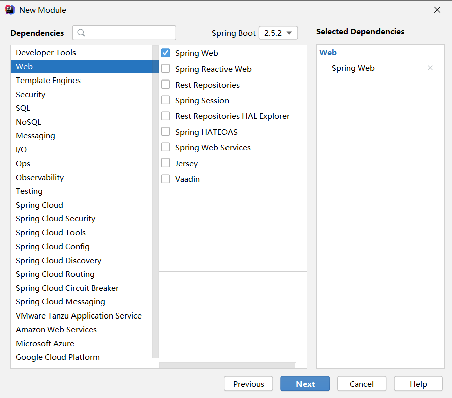The height and width of the screenshot is (398, 452).
Task: Click the IntelliJ IDEA logo icon
Action: click(x=10, y=10)
